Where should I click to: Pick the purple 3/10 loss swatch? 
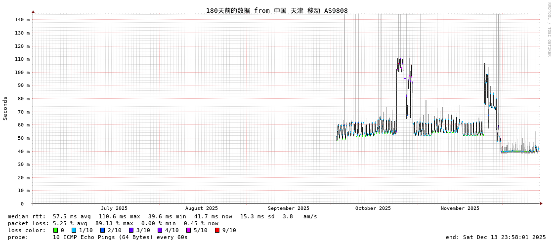click(x=131, y=230)
